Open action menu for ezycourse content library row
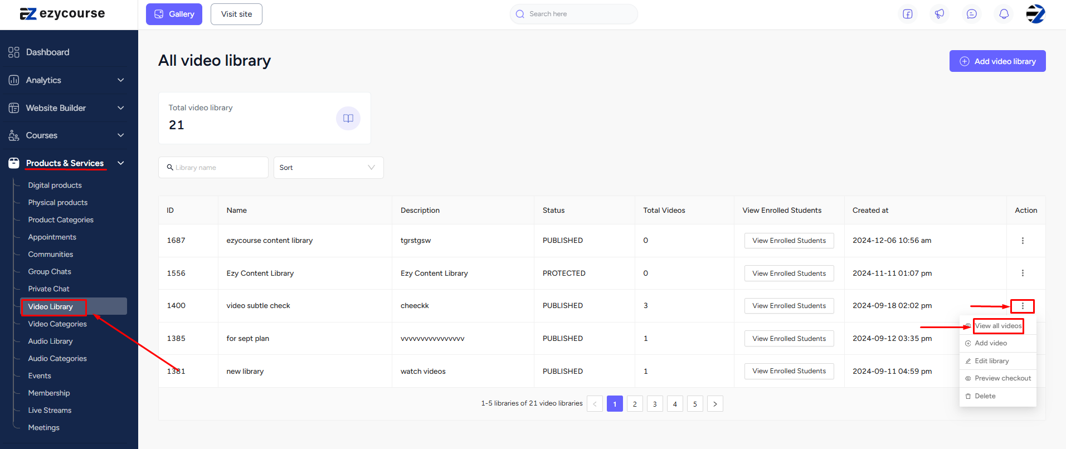Screen dimensions: 1066x449 1023,241
